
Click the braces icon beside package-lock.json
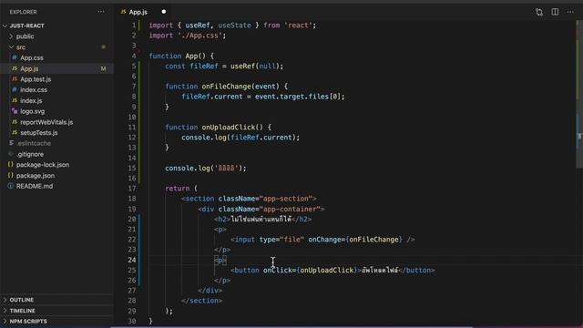tap(10, 164)
